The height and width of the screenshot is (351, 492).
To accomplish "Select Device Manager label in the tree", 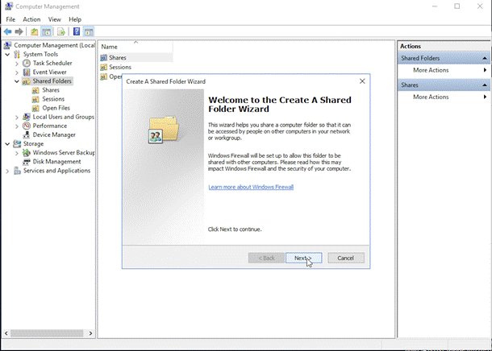I will pyautogui.click(x=54, y=135).
